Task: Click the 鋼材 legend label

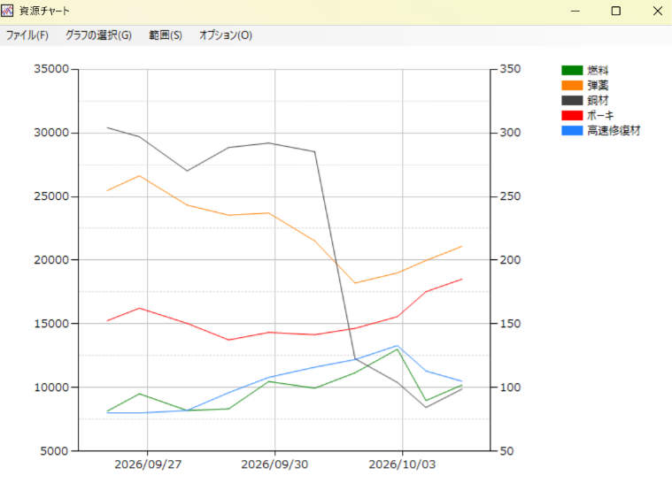Action: [598, 101]
